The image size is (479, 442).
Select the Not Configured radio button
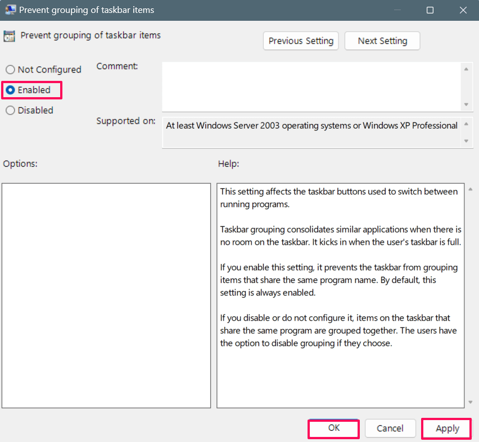[x=44, y=70]
